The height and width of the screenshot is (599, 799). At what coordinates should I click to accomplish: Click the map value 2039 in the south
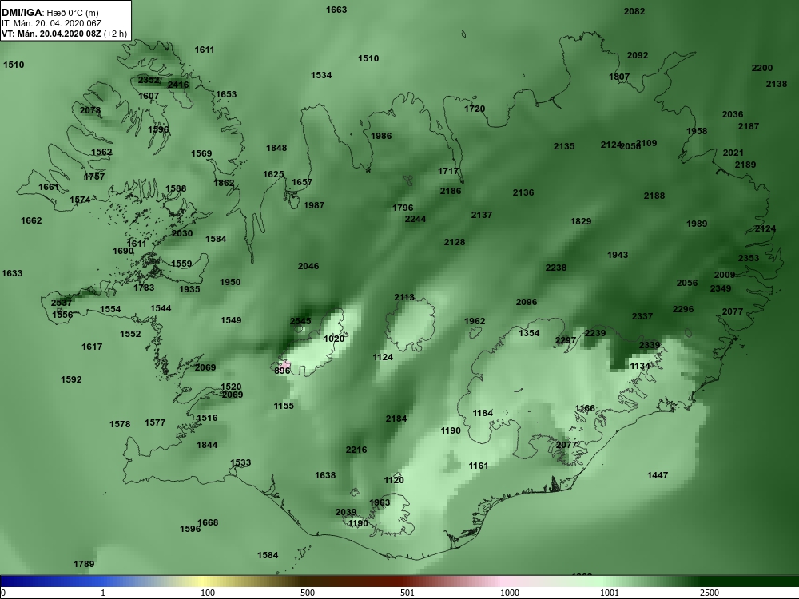pyautogui.click(x=346, y=512)
